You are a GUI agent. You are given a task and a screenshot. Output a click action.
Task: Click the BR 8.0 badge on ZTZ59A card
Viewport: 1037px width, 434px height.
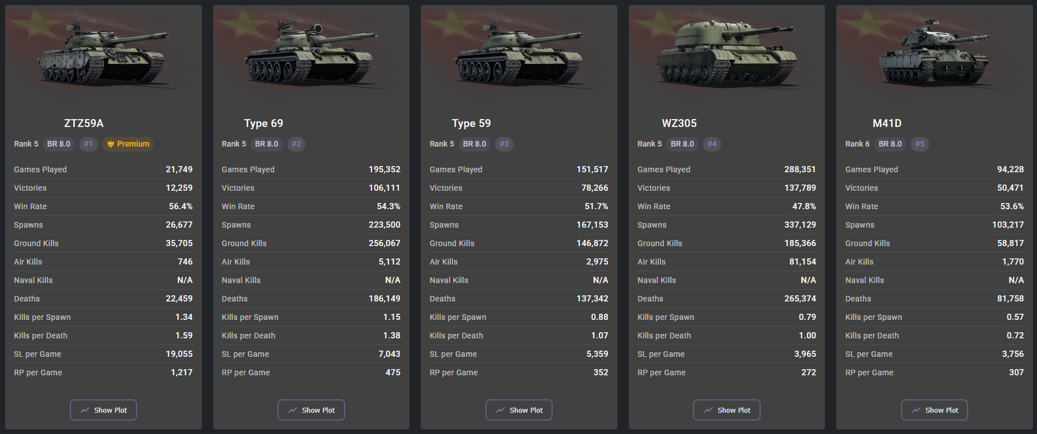tap(59, 144)
